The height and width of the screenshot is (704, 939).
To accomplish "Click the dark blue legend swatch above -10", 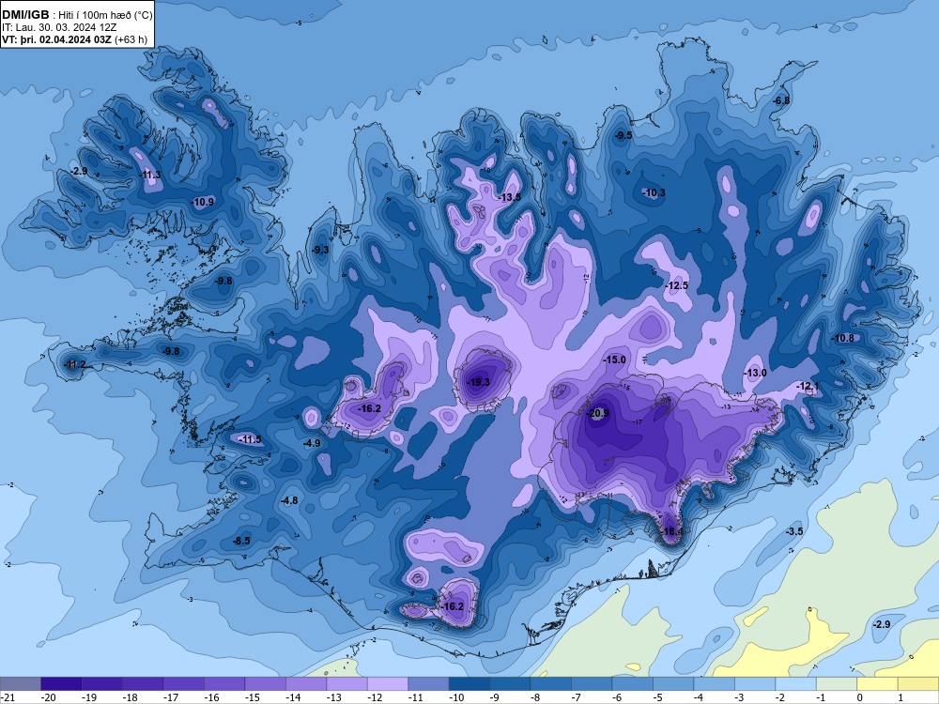I will click(469, 683).
